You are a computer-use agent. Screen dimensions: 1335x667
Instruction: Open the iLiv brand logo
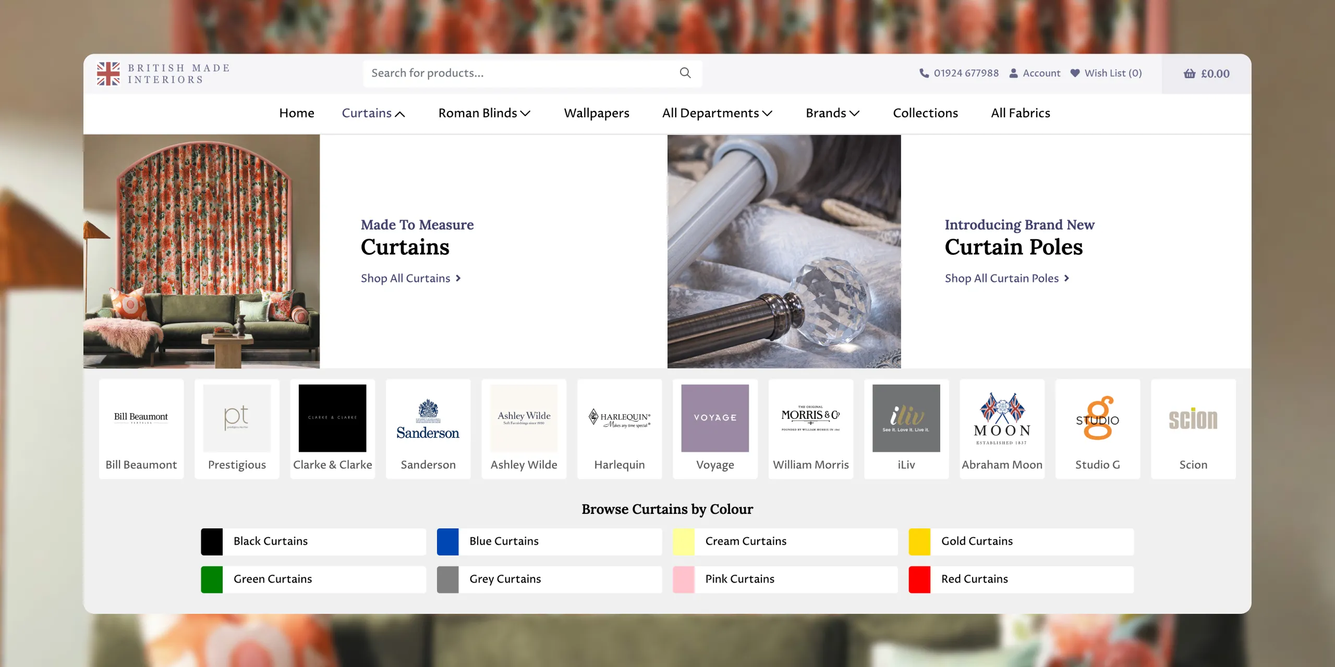click(906, 418)
